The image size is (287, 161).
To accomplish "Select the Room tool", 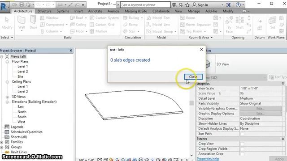I will (187, 18).
